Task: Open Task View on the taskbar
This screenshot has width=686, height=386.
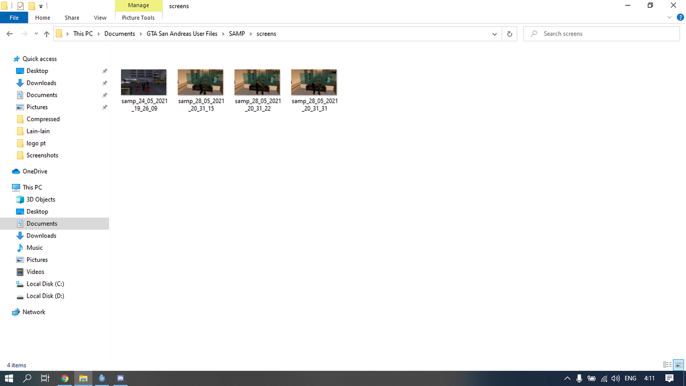Action: 45,378
